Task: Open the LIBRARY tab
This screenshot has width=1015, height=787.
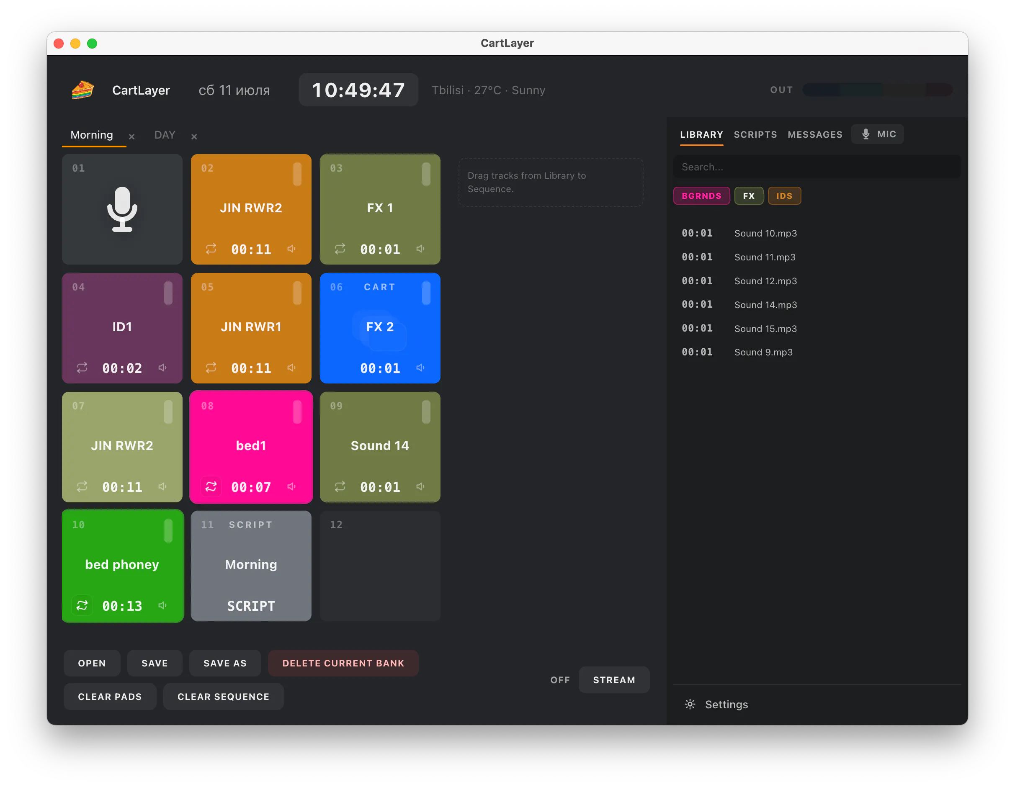Action: click(x=702, y=135)
